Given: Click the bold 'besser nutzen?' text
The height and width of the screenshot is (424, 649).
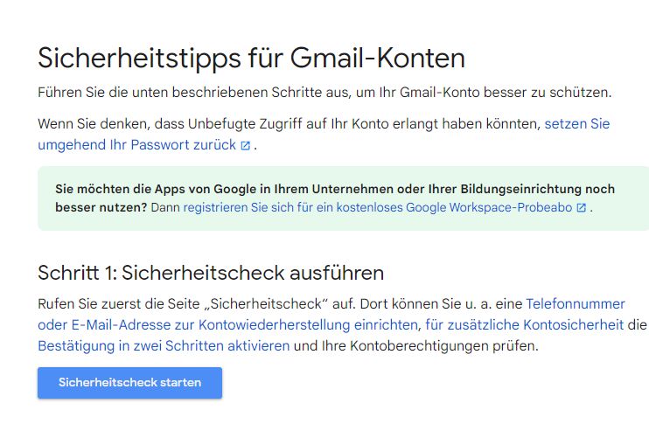Looking at the screenshot, I should pos(101,207).
